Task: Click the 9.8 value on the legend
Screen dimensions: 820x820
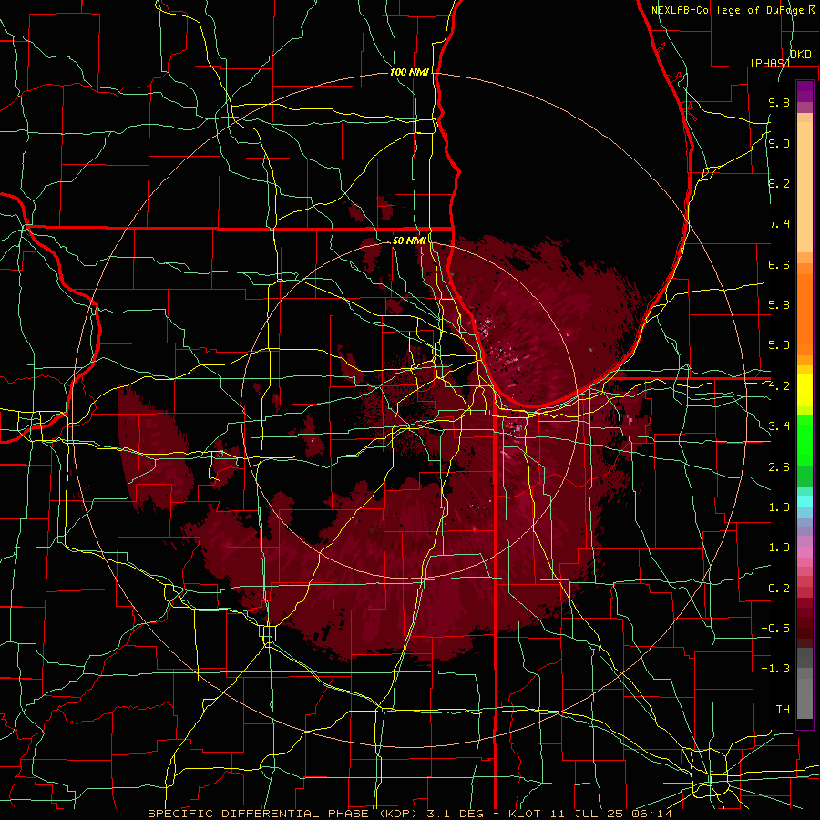Action: [779, 102]
